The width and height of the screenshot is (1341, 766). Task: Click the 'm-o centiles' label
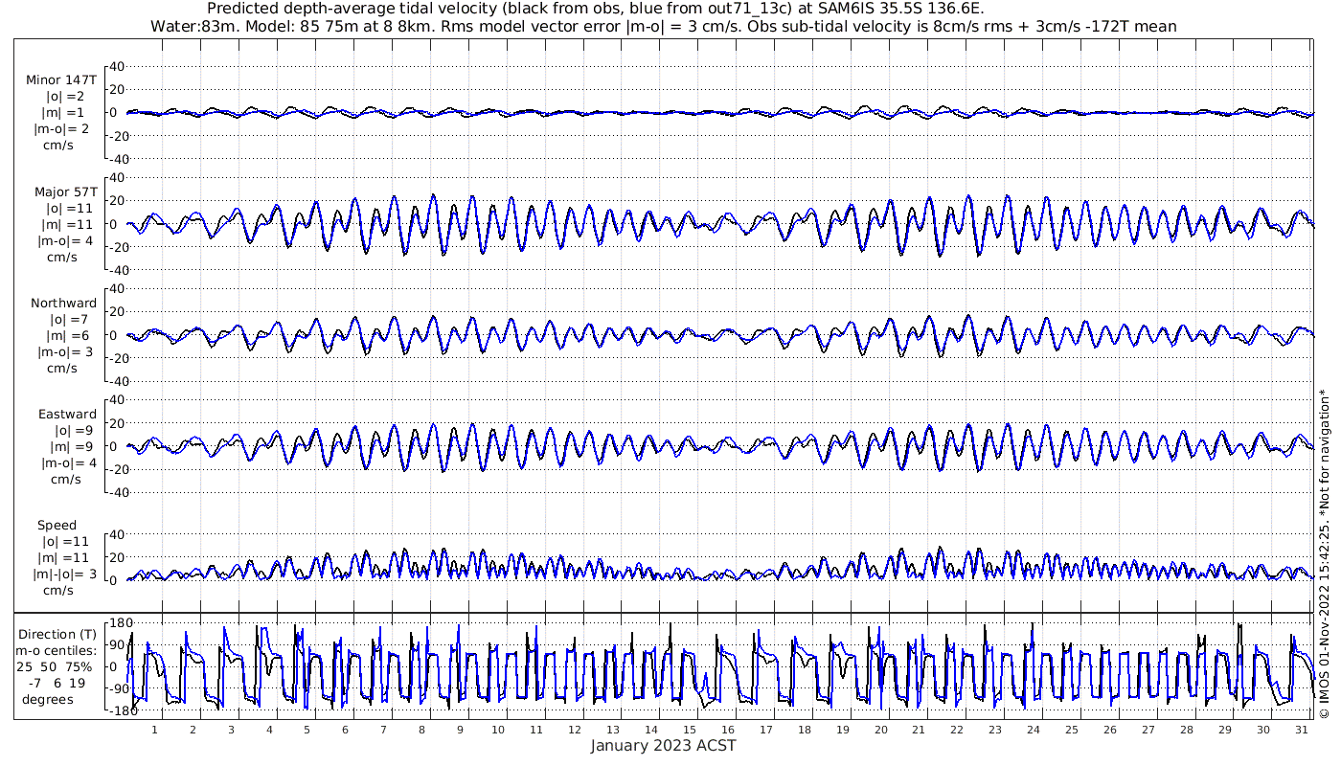tap(59, 651)
